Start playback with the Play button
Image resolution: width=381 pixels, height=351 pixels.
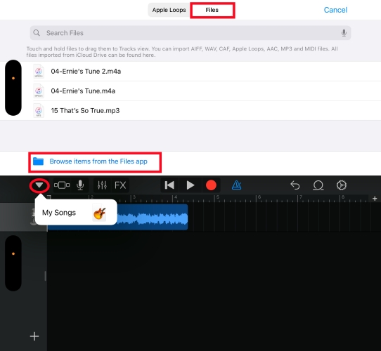pos(190,185)
